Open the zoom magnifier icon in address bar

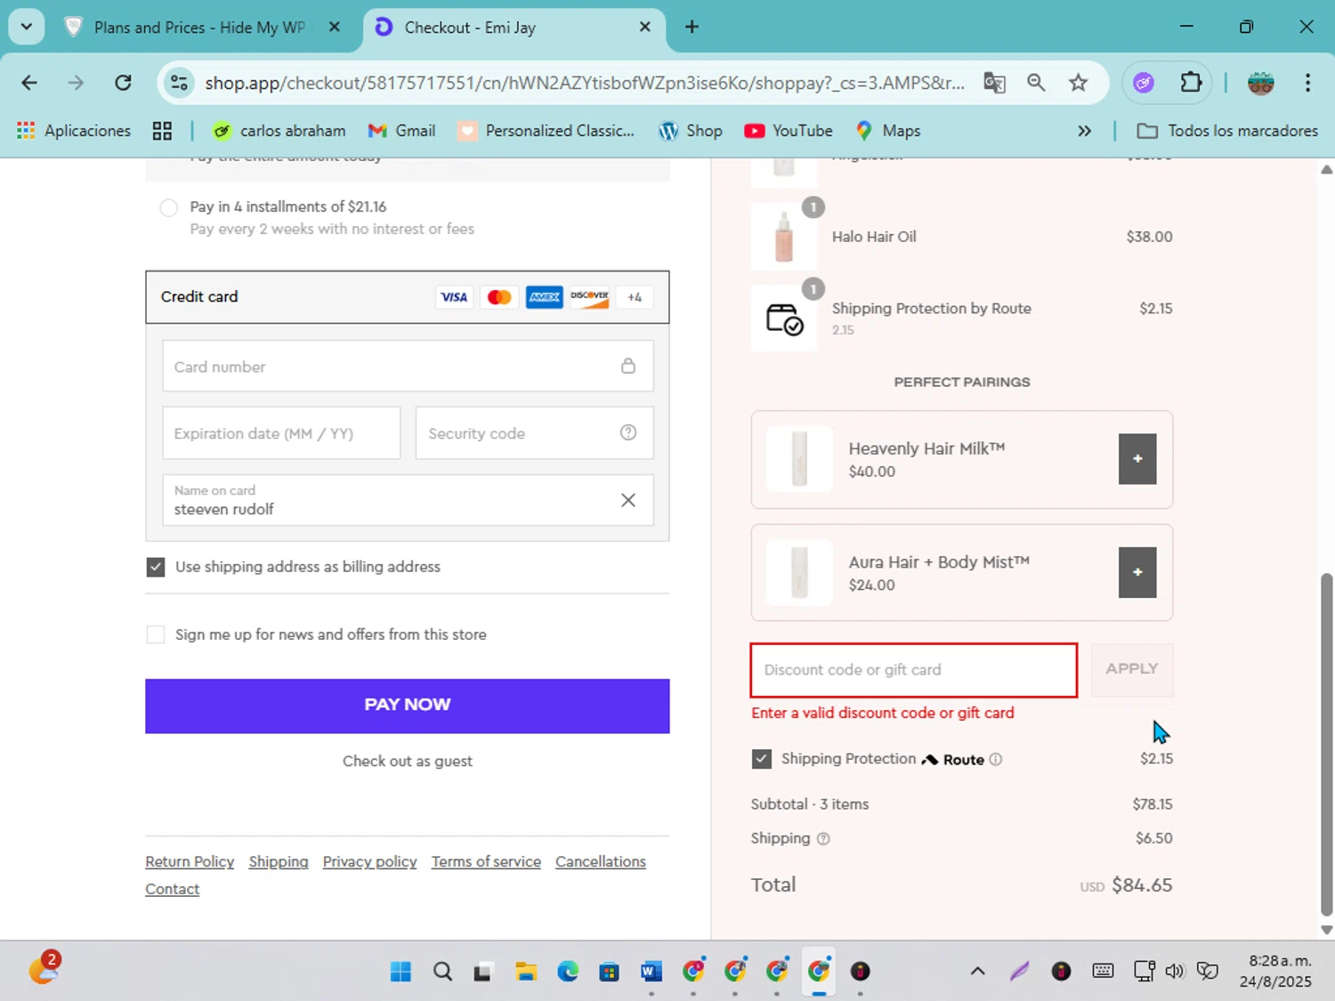click(x=1036, y=83)
